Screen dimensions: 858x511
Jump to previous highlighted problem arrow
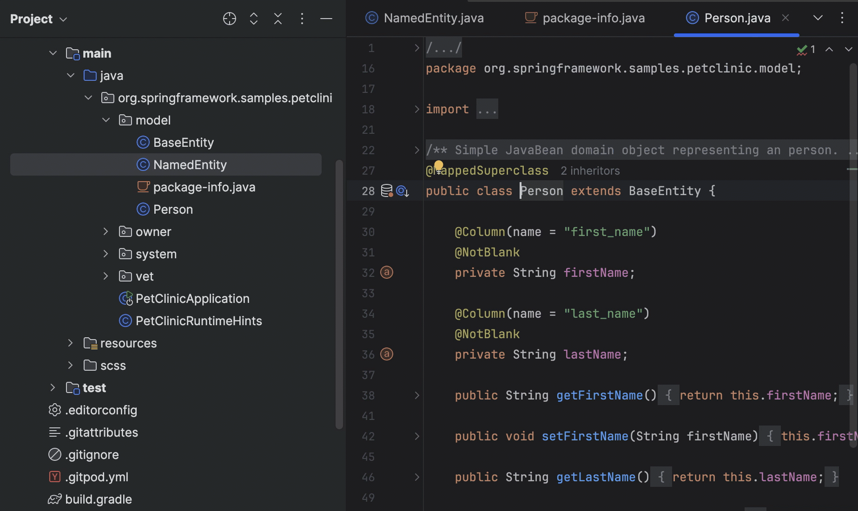click(830, 49)
